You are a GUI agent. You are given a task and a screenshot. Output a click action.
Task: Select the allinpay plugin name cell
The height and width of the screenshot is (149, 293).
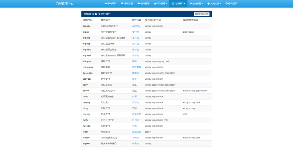tap(87, 61)
